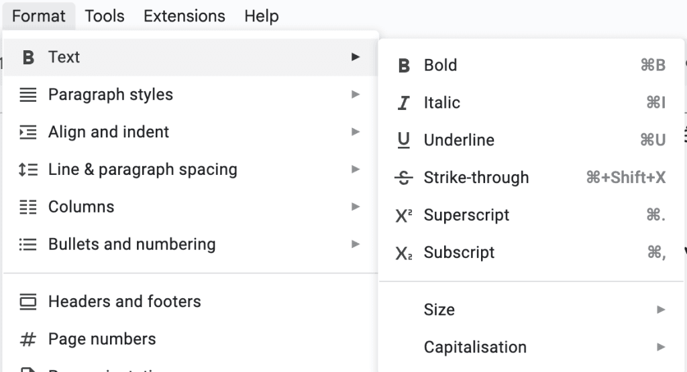Screen dimensions: 687x372
Task: Click the Subscript X₂ icon
Action: [404, 253]
